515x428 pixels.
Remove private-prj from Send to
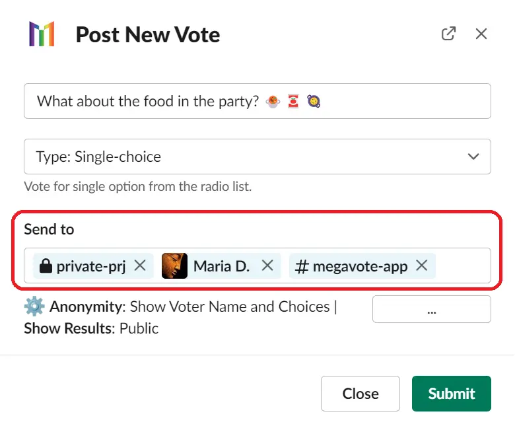[140, 265]
